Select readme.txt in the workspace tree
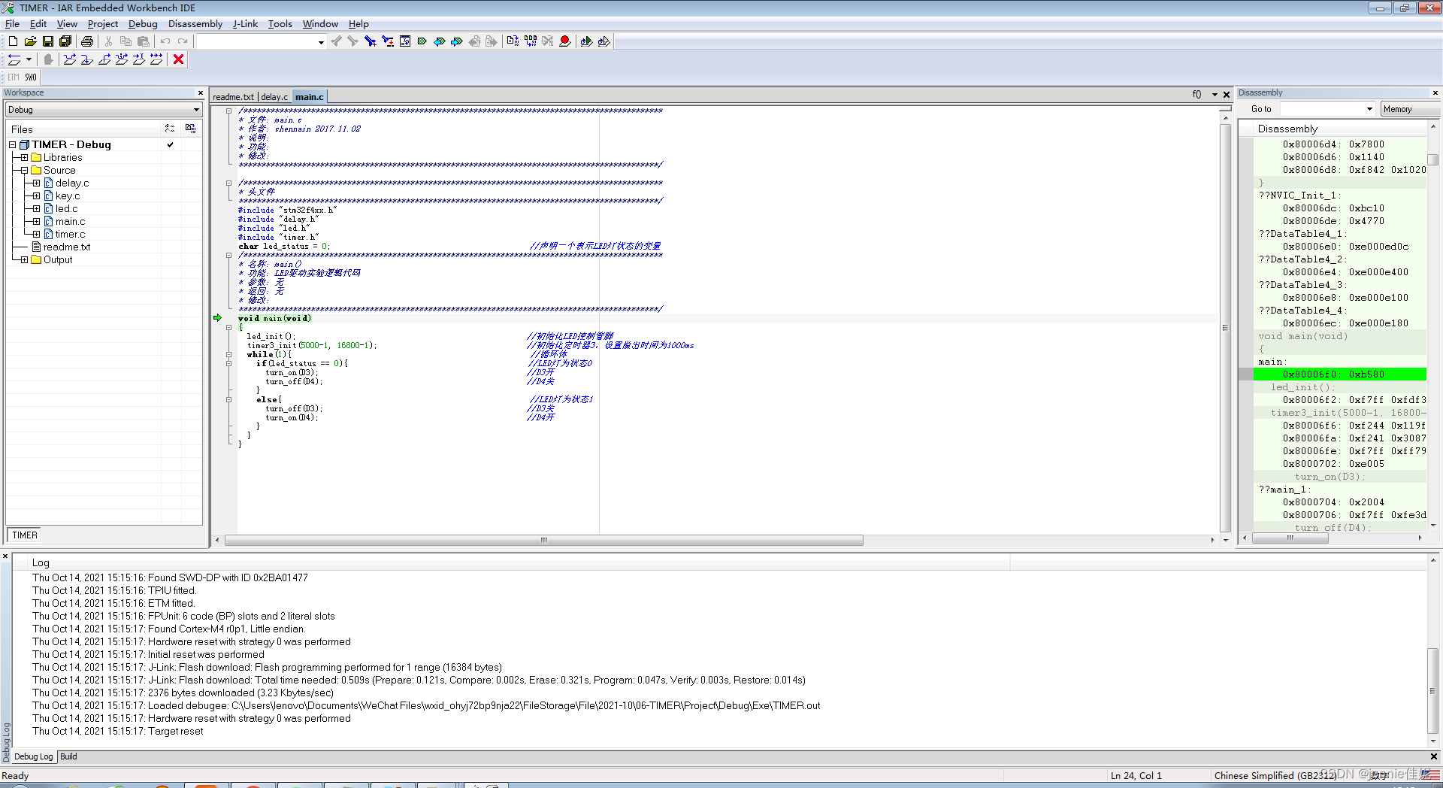 click(67, 247)
